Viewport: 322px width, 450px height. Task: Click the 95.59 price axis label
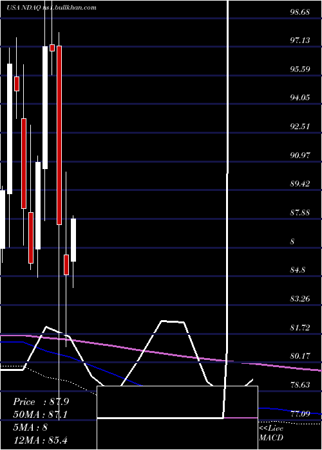(300, 69)
